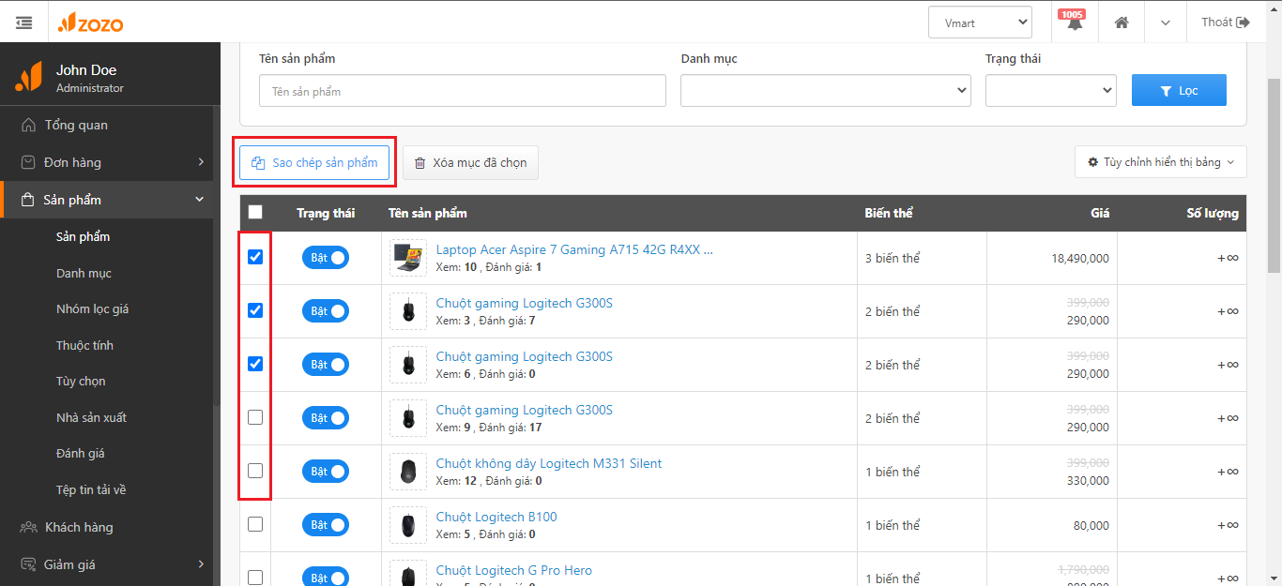1282x586 pixels.
Task: Open the Chuột Logitech B100 link
Action: click(496, 517)
